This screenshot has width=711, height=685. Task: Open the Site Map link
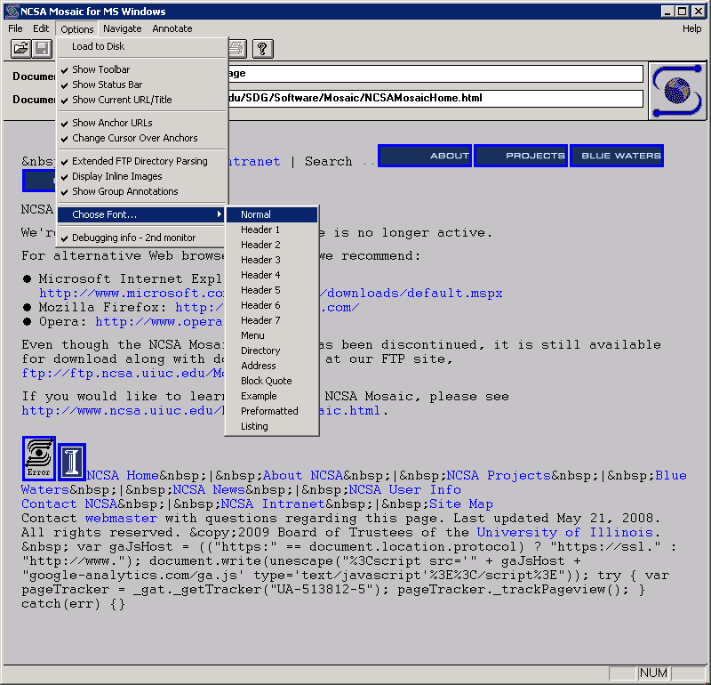coord(461,504)
